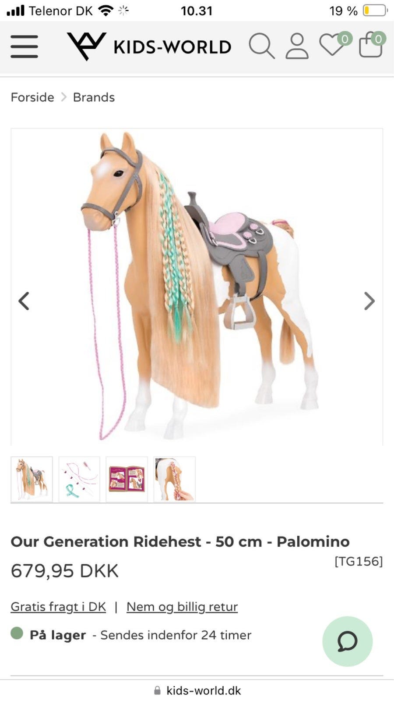Tap the main palomino horse image

pyautogui.click(x=197, y=287)
